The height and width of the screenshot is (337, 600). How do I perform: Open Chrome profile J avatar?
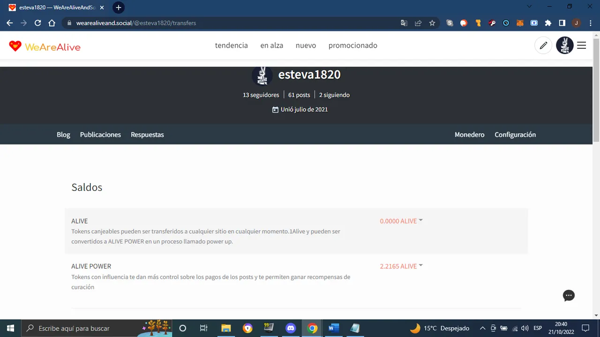[x=576, y=23]
